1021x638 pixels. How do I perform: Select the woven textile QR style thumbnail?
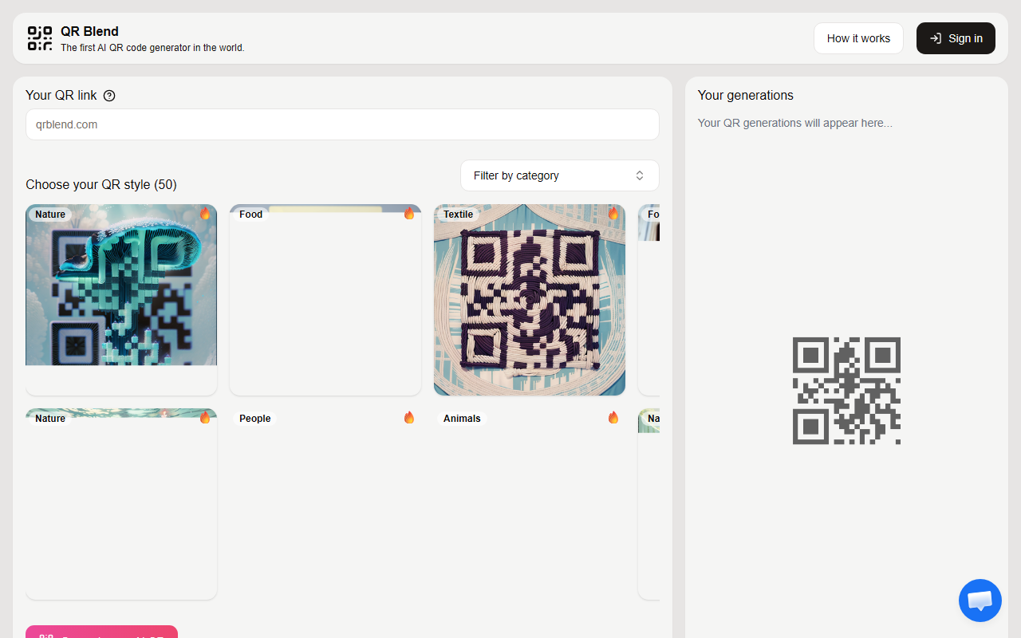coord(530,300)
